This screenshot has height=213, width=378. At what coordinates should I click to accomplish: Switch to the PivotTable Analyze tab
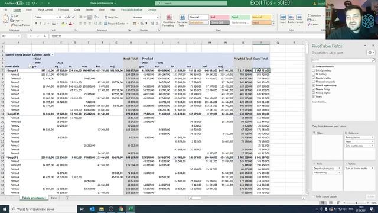(132, 9)
